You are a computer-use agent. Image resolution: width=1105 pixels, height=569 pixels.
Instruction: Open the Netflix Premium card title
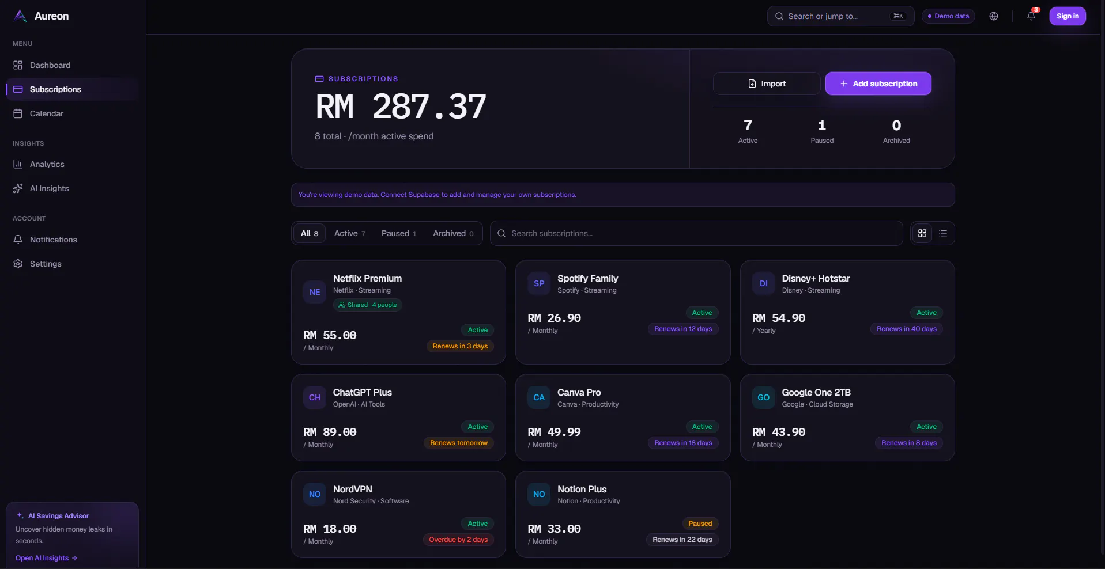367,278
